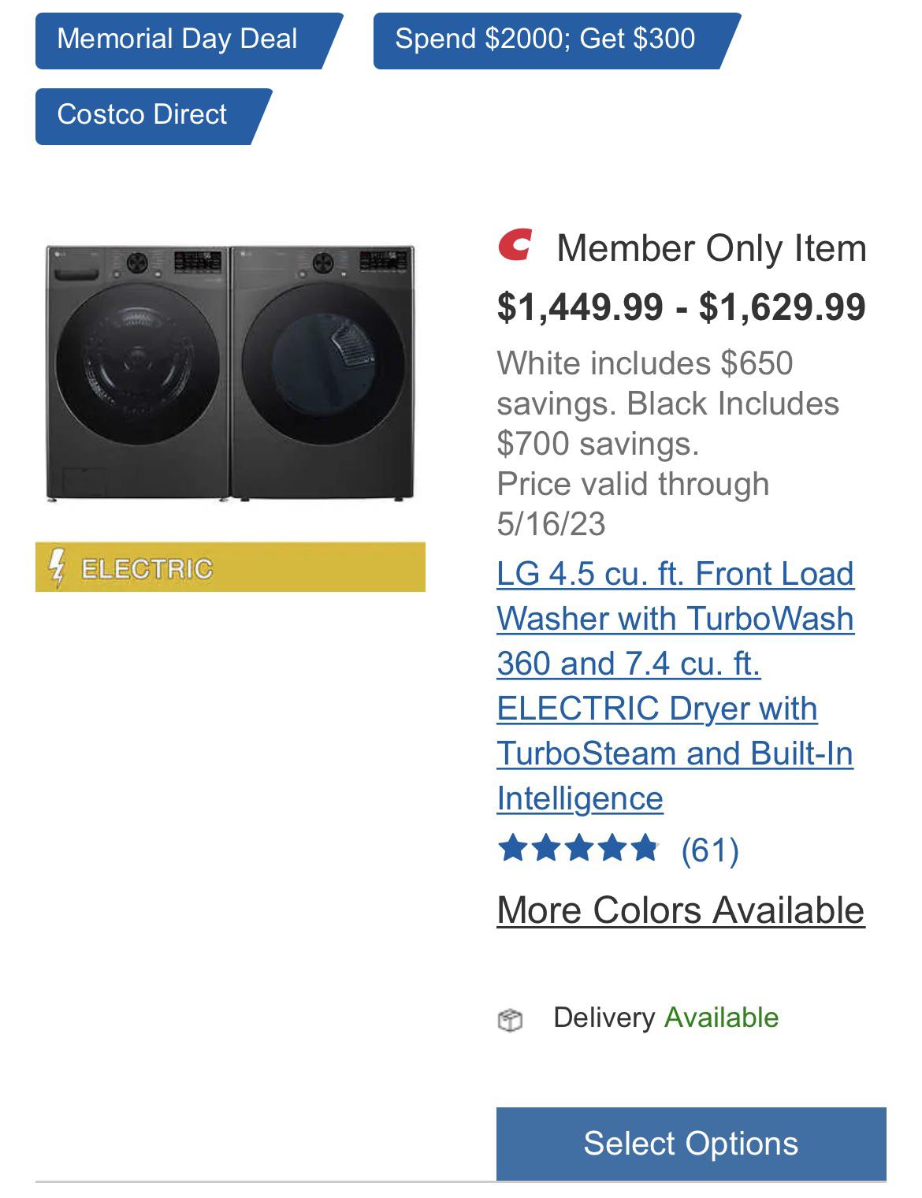This screenshot has height=1198, width=922.
Task: Click the Costco member-only logo icon
Action: 517,247
